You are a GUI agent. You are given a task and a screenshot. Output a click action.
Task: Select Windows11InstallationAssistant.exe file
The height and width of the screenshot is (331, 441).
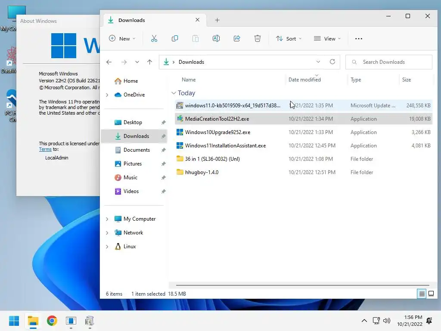(304, 146)
